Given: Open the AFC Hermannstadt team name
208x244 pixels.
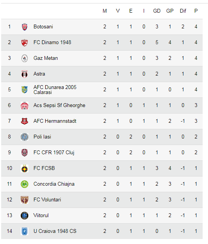Looking at the screenshot, I should point(55,121).
